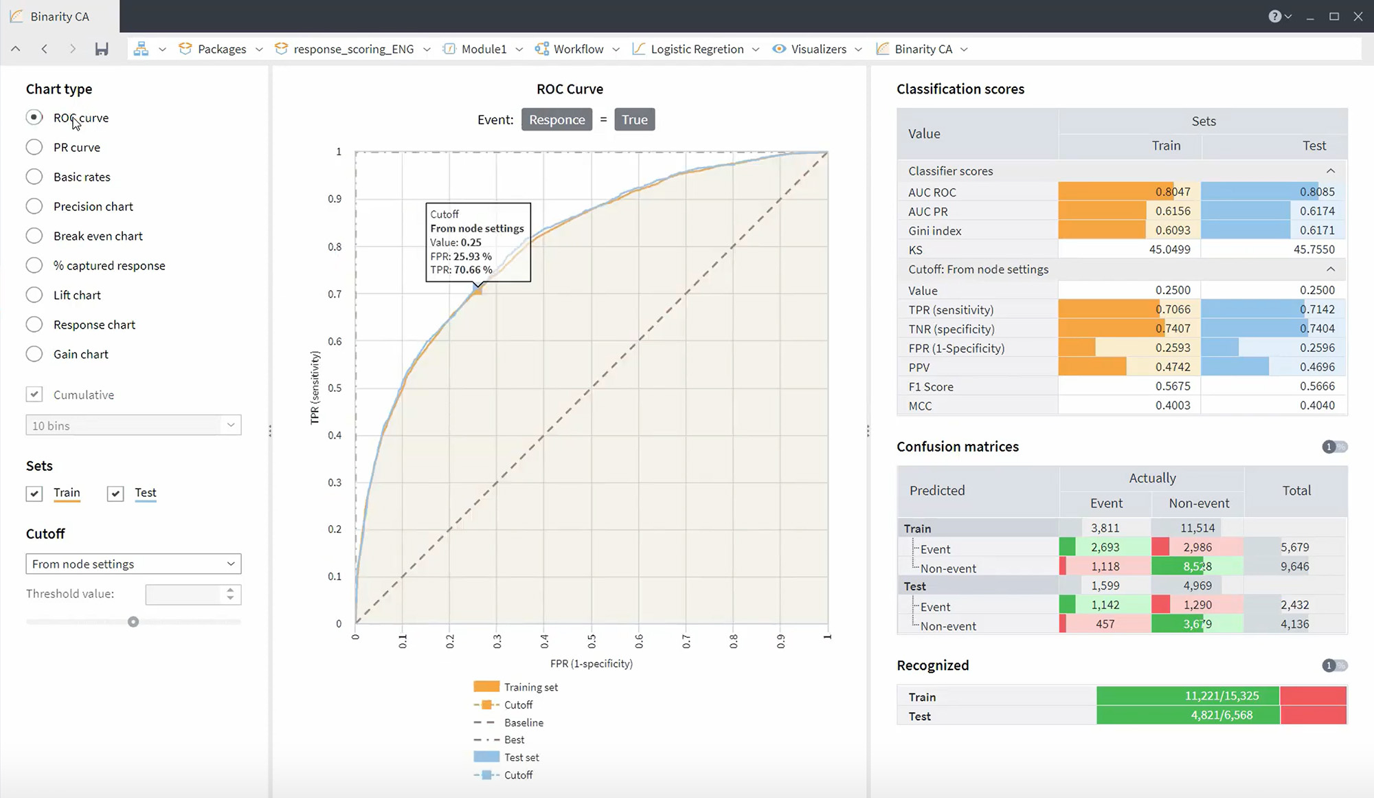Collapse the Classifier scores section
The width and height of the screenshot is (1374, 798).
pos(1330,170)
